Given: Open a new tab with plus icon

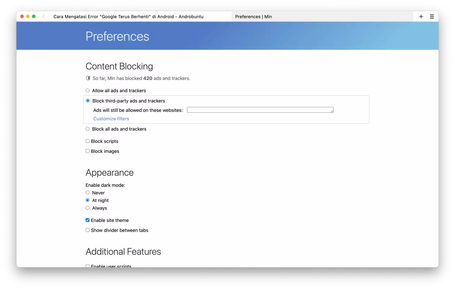Looking at the screenshot, I should click(x=421, y=17).
